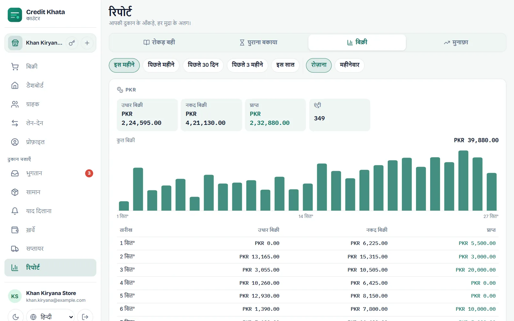
Task: Open याद दिलाना bell icon item
Action: pos(50,211)
